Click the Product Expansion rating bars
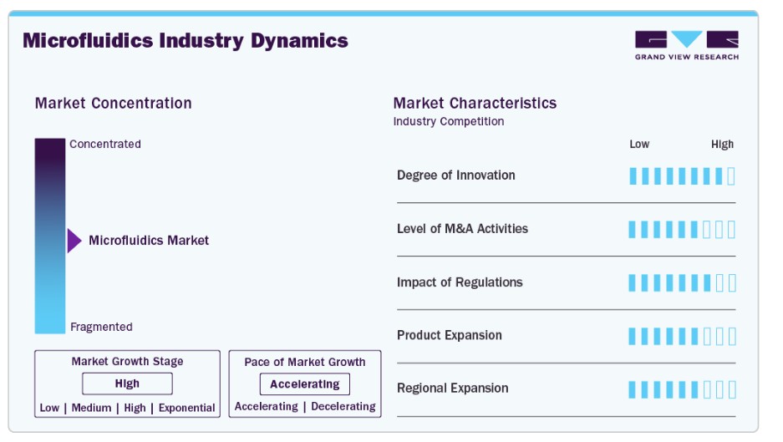This screenshot has width=783, height=442. 682,336
